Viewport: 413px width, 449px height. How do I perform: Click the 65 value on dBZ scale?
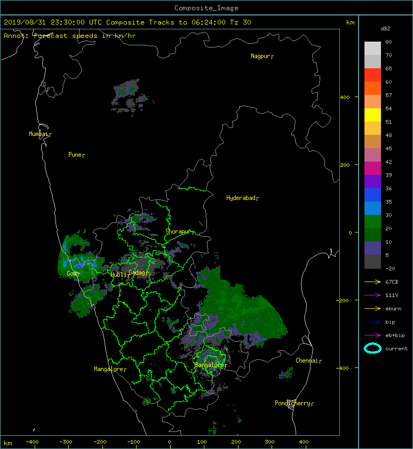[x=388, y=68]
